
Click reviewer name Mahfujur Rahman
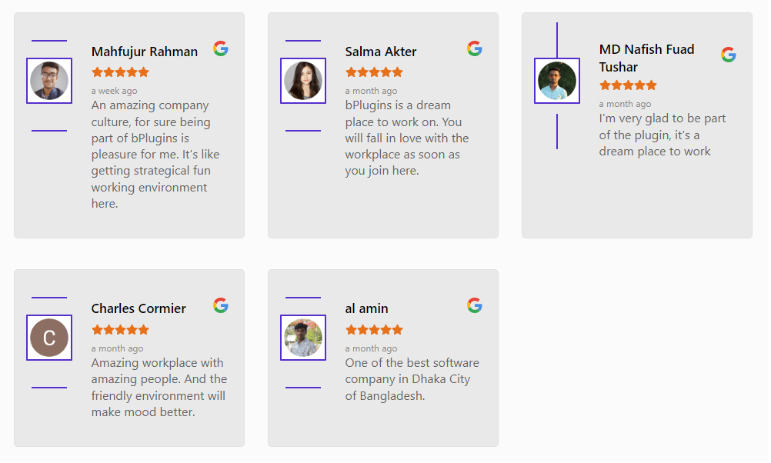(145, 52)
